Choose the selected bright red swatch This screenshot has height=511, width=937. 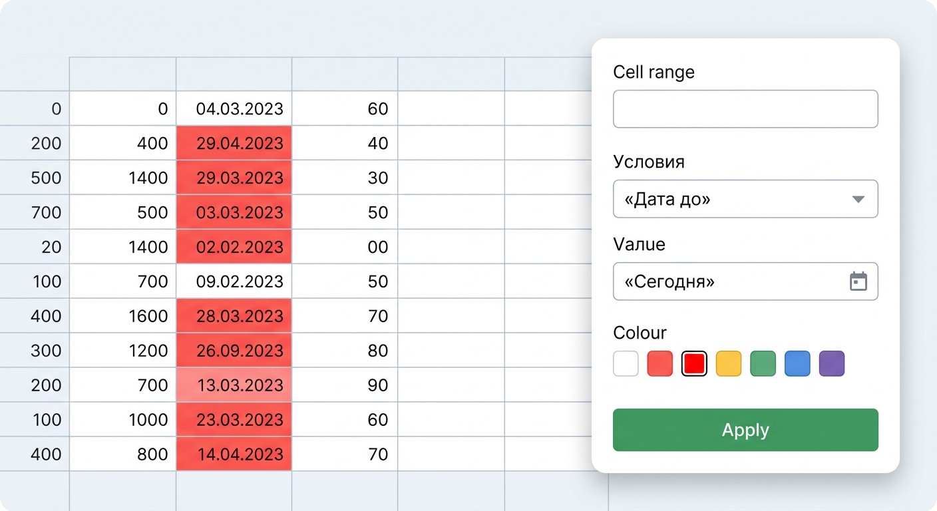click(x=694, y=364)
